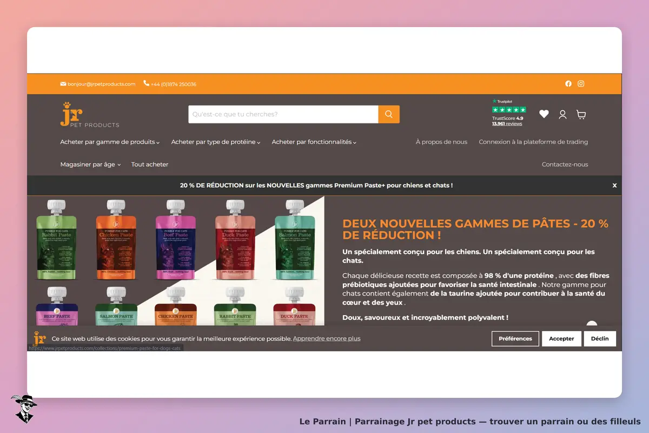This screenshot has height=433, width=649.
Task: Click bonjour@jrpetproducts.com email link
Action: point(101,84)
